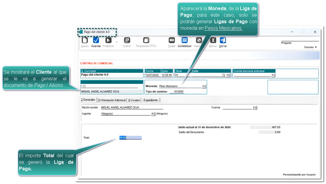
Task: Click the Cuenta field in Generales
Action: click(237, 108)
